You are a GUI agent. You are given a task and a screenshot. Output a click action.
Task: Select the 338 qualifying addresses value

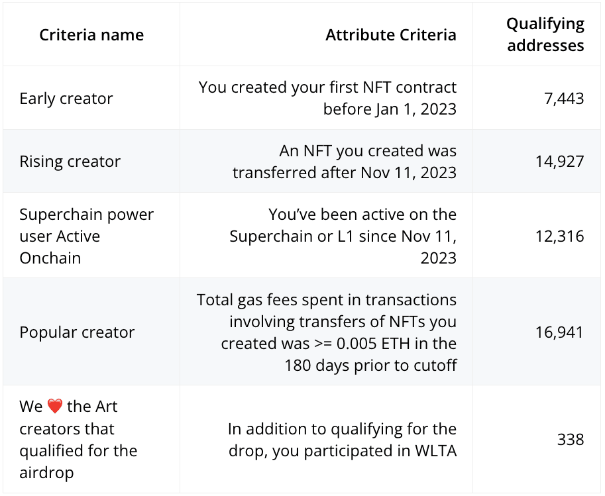click(x=571, y=439)
